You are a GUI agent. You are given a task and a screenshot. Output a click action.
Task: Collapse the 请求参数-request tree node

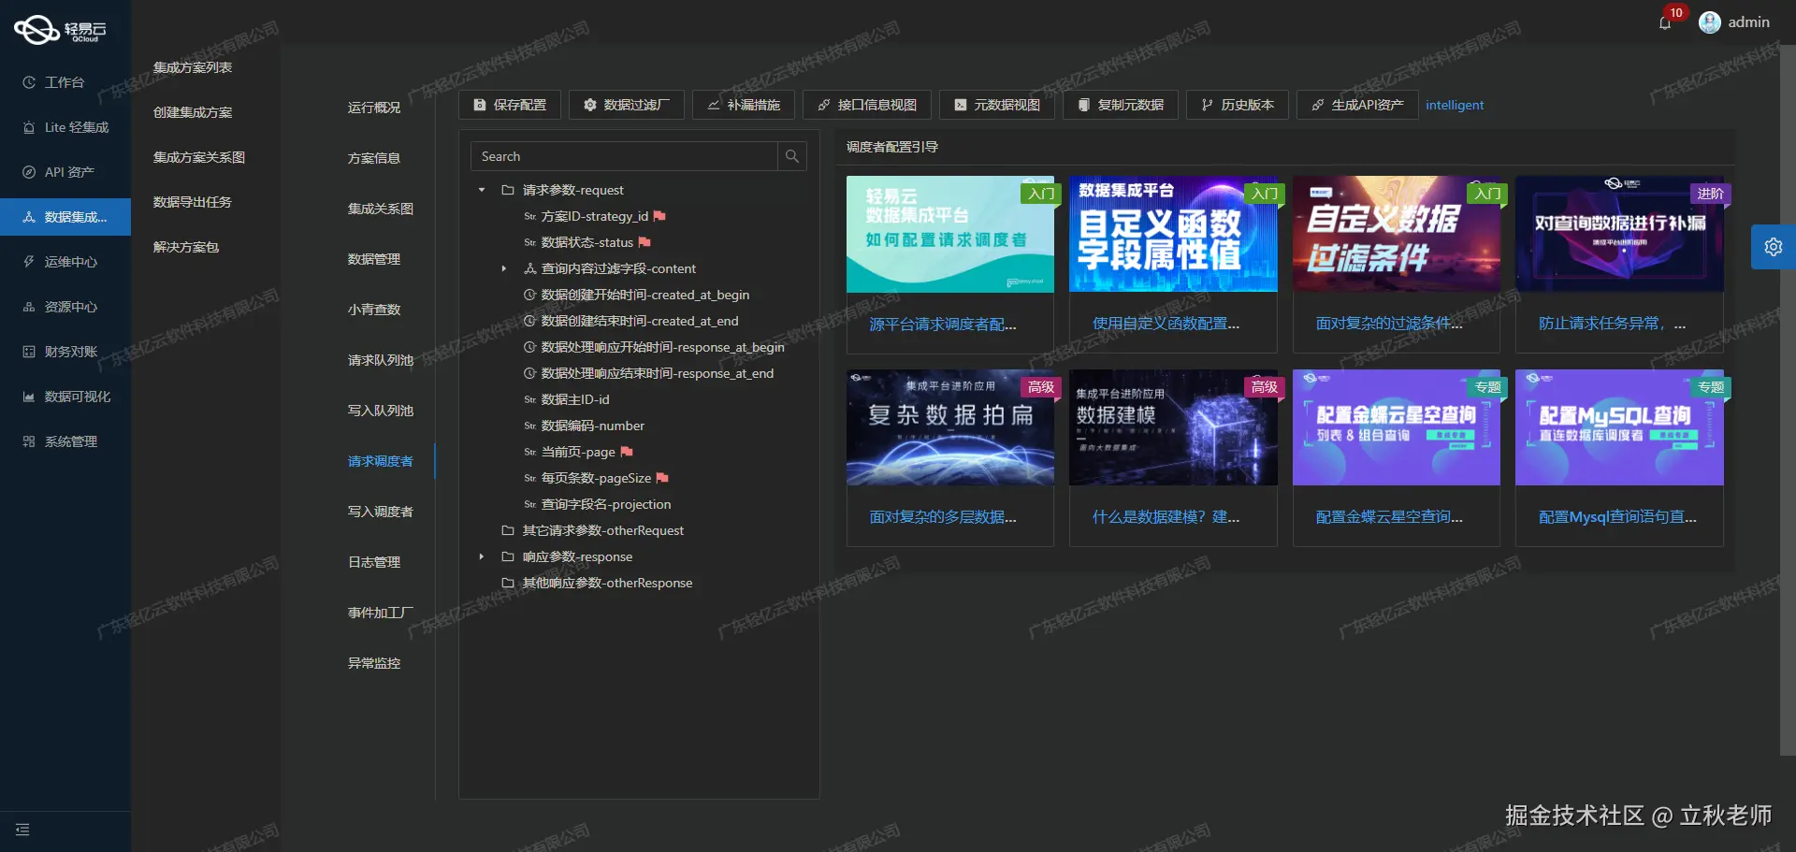point(482,190)
